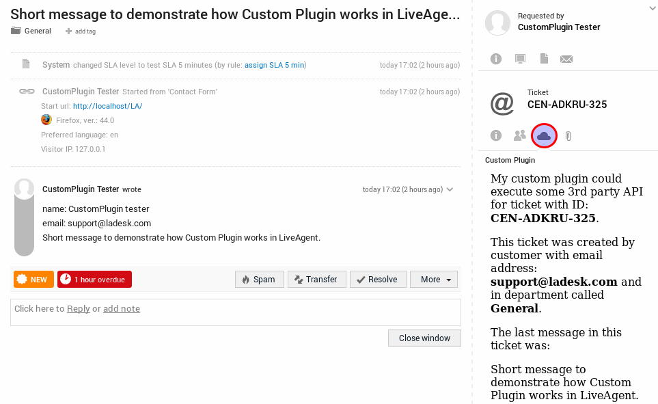Mark the ticket as Spam
658x404 pixels.
point(259,279)
